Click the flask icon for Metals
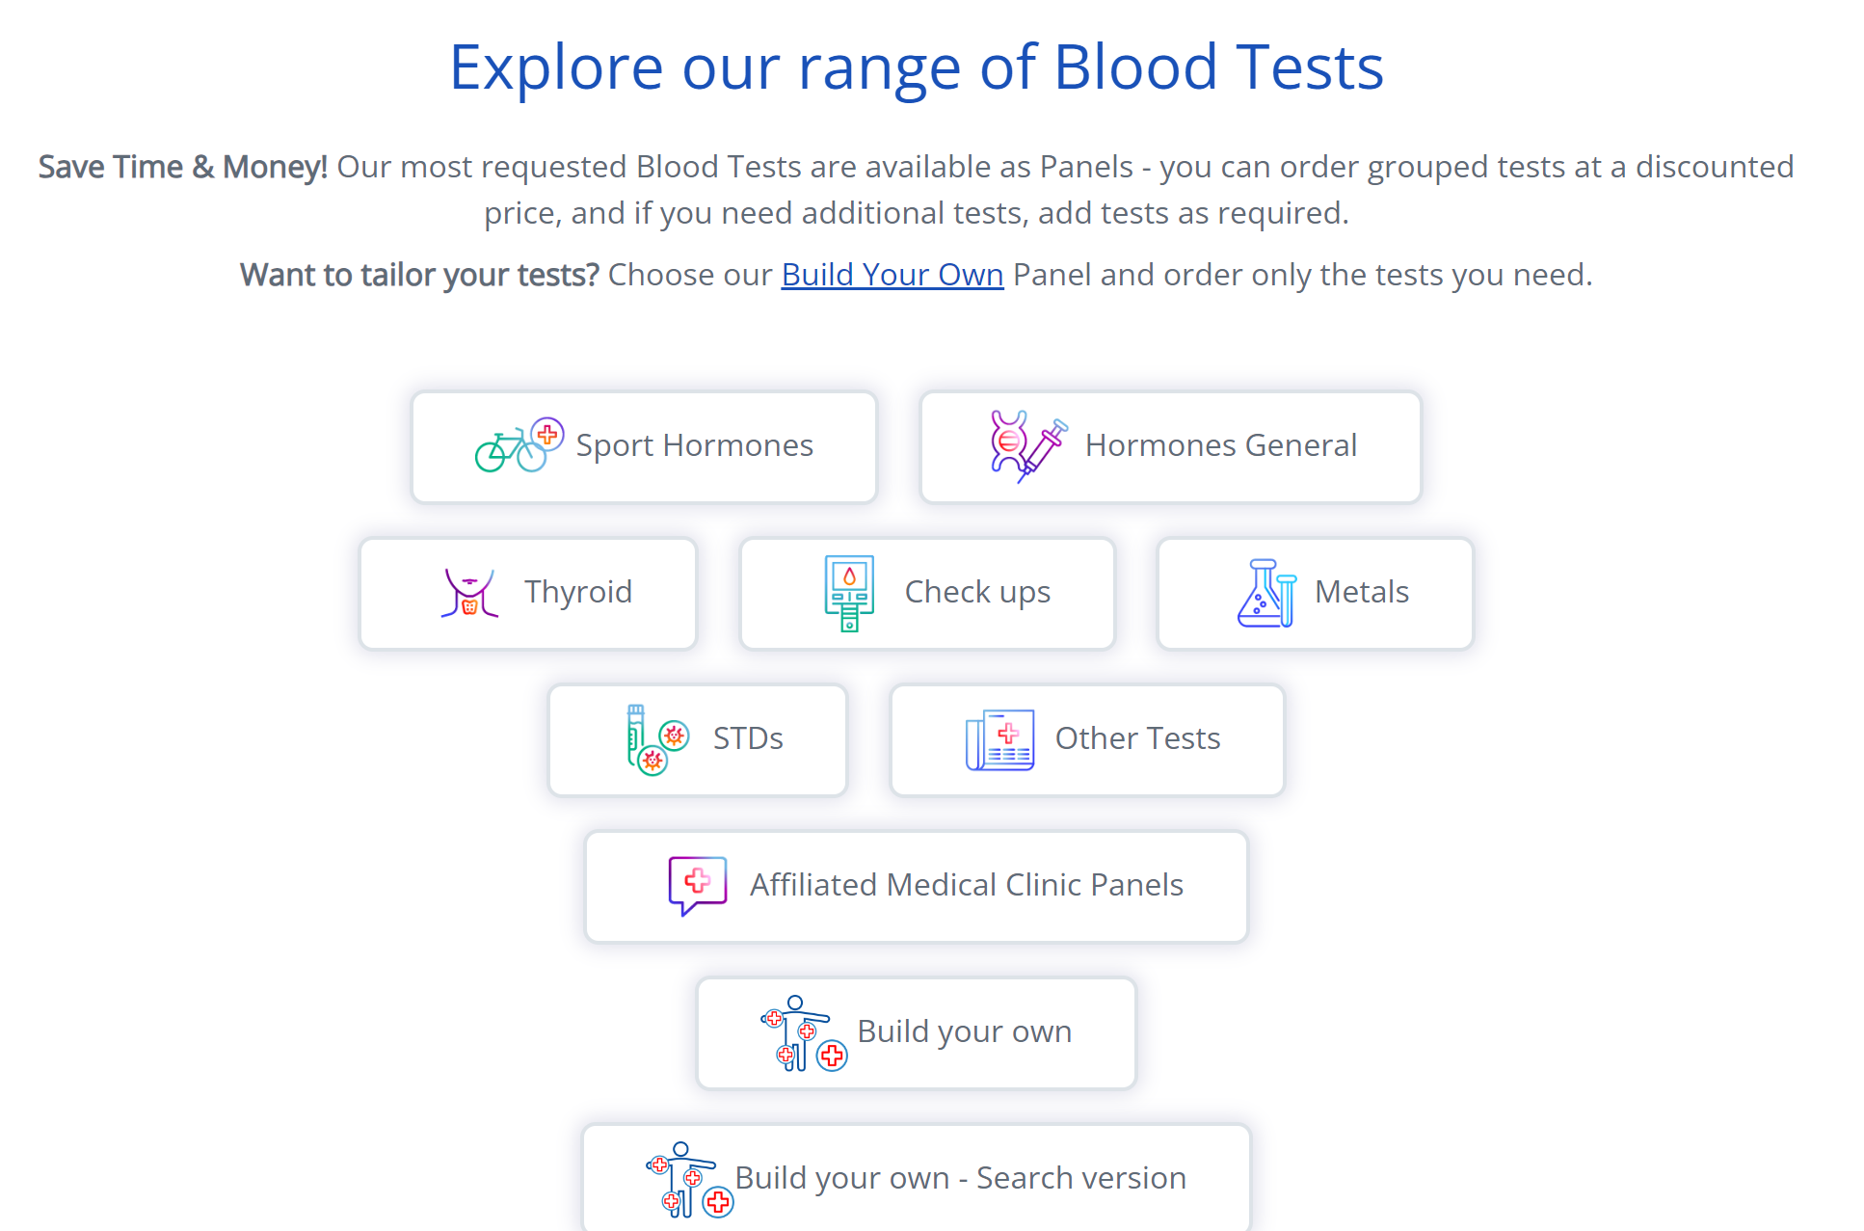The width and height of the screenshot is (1864, 1231). pos(1266,593)
